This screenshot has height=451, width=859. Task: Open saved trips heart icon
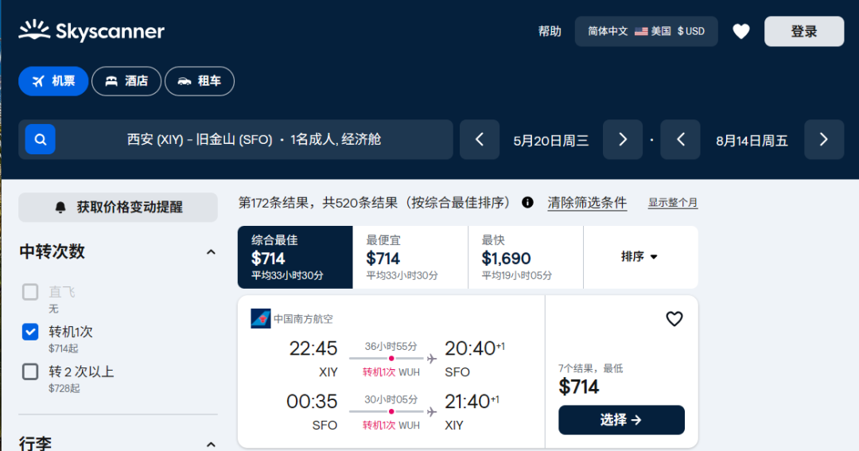tap(740, 31)
